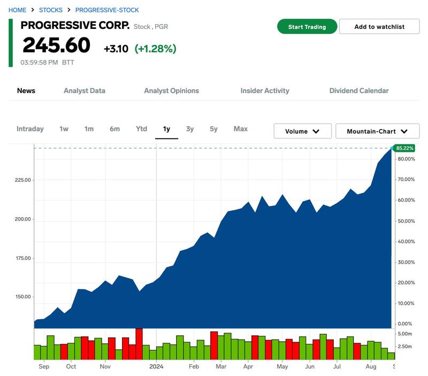Click the tallest red volume bar in December
Image resolution: width=428 pixels, height=376 pixels.
(139, 344)
